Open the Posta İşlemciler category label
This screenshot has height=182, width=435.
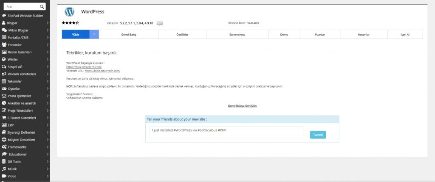(x=20, y=96)
